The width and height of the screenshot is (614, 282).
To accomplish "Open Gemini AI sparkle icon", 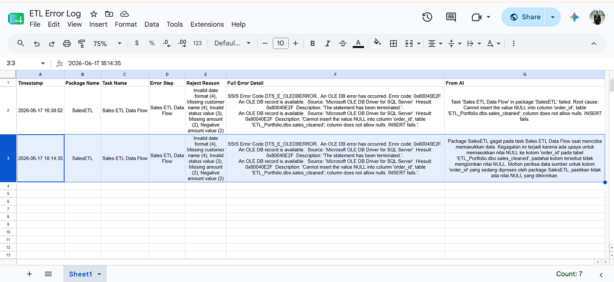I will [575, 17].
